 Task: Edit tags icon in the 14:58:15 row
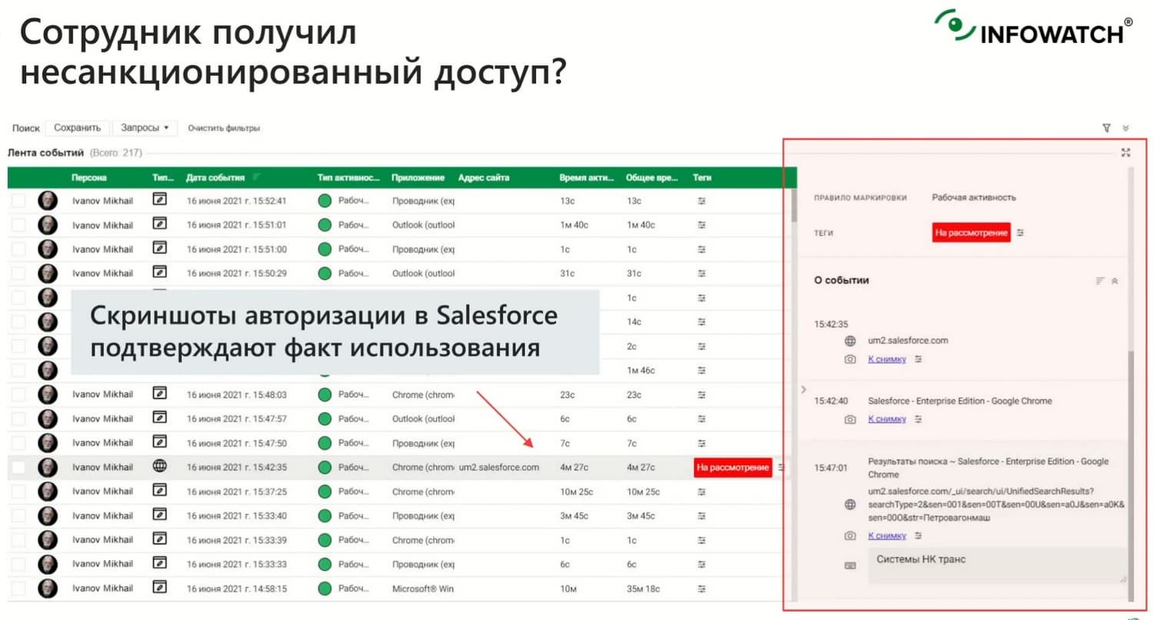pyautogui.click(x=701, y=588)
